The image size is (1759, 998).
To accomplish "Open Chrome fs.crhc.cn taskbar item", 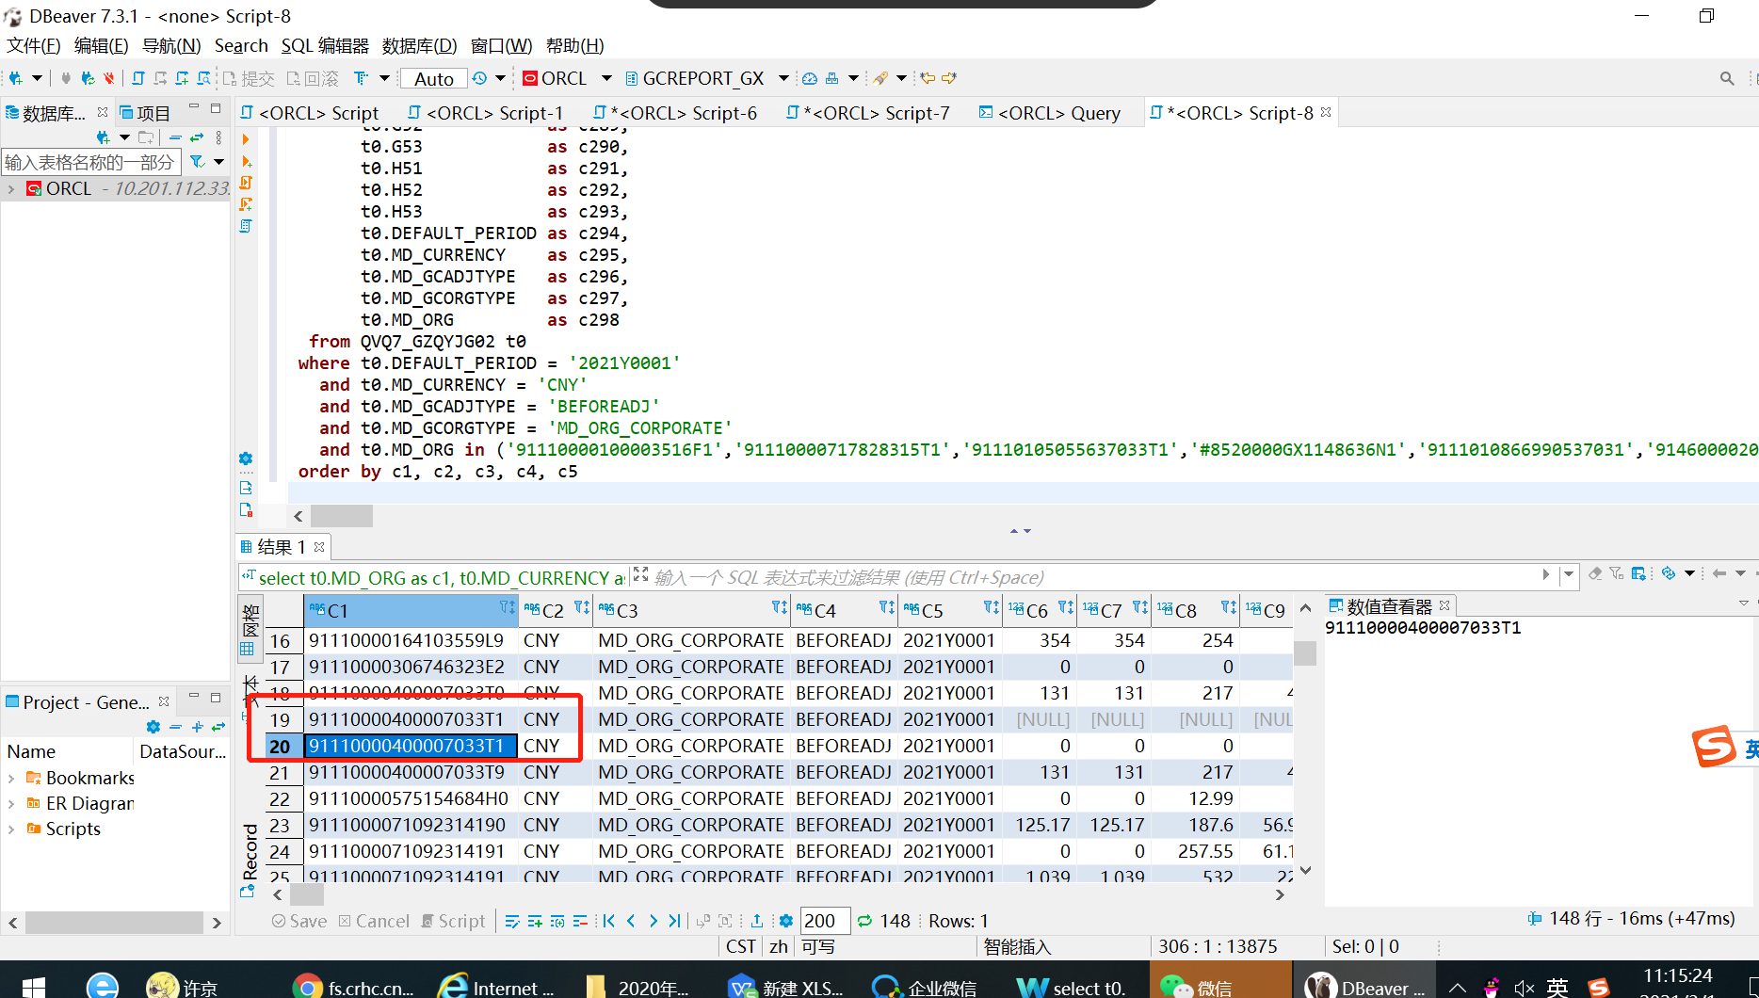I will point(353,986).
